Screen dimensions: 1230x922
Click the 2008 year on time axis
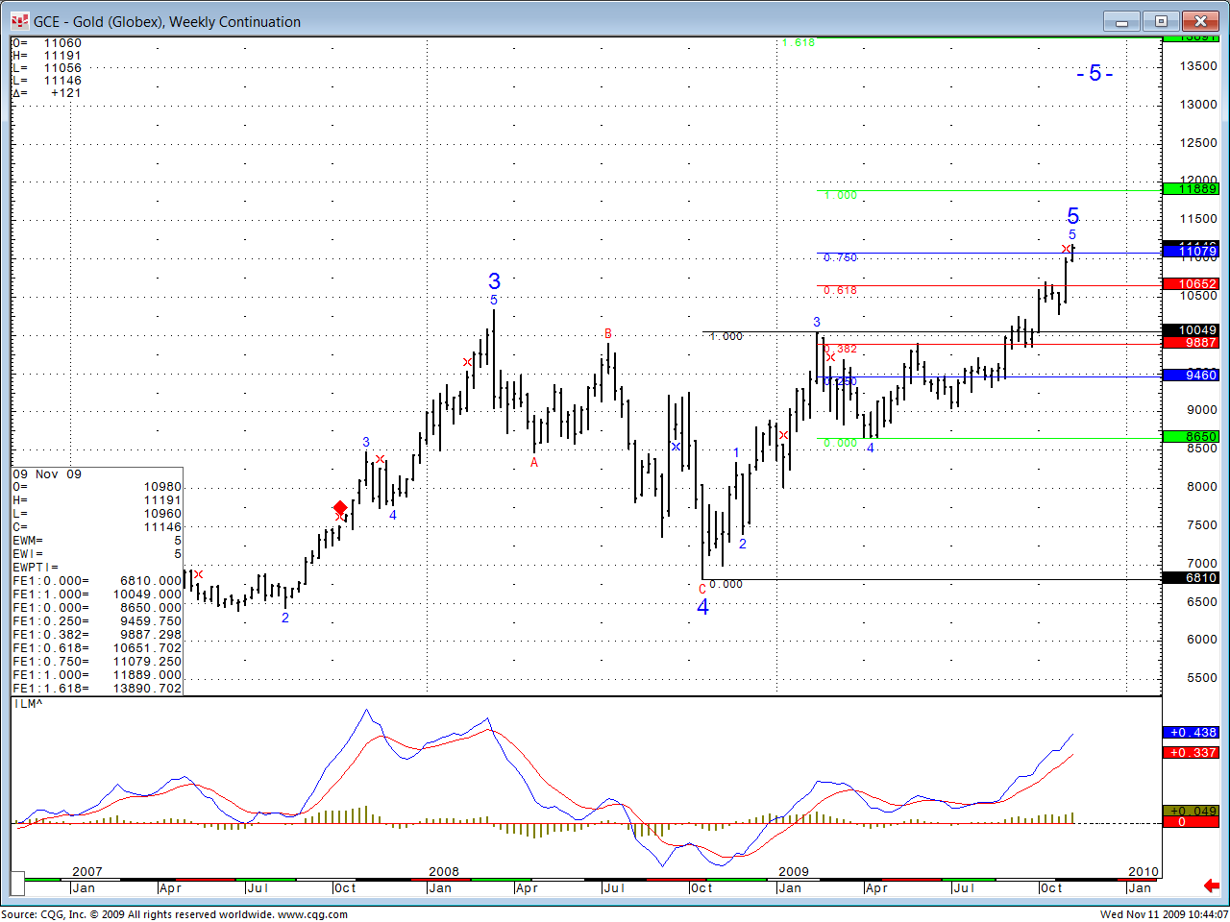pos(444,872)
